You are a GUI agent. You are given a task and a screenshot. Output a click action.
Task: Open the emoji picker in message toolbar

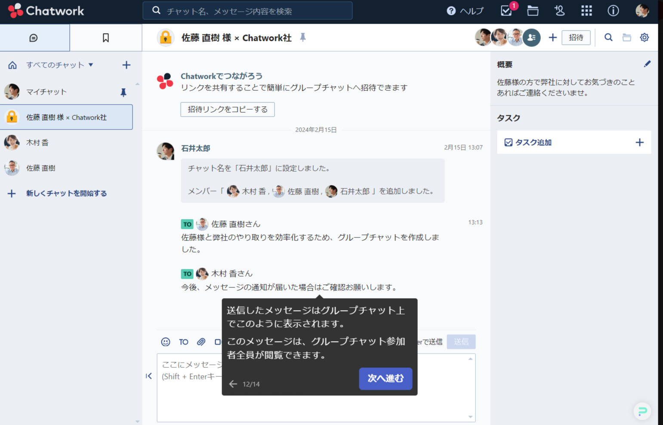point(165,342)
